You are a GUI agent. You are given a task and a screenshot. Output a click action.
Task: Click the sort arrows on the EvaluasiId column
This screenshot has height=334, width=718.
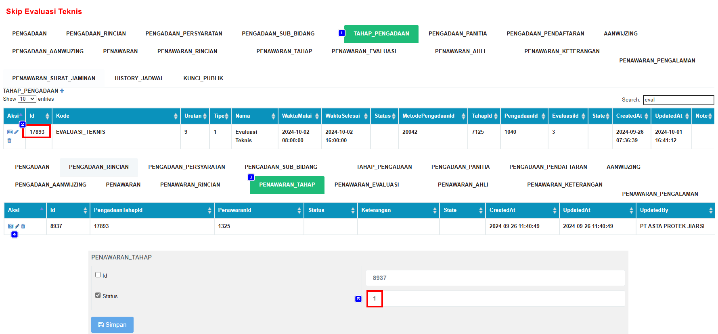click(x=583, y=116)
